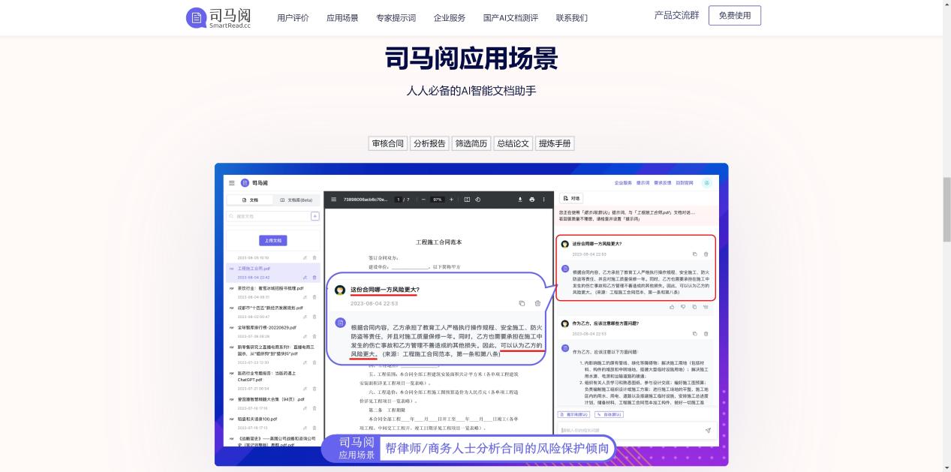951x472 pixels.
Task: Select 茶饮行业：蜜雪冰城招股书梳理.pdf document
Action: coord(270,288)
